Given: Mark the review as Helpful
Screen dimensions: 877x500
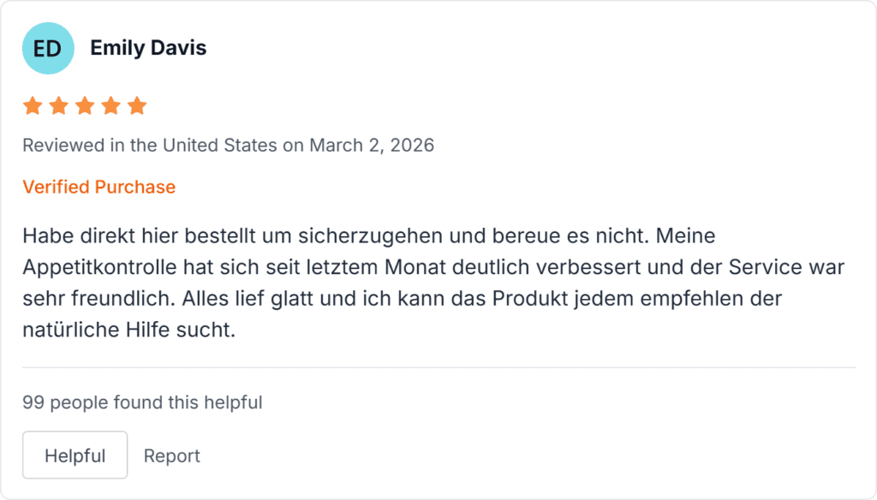Looking at the screenshot, I should (x=75, y=455).
